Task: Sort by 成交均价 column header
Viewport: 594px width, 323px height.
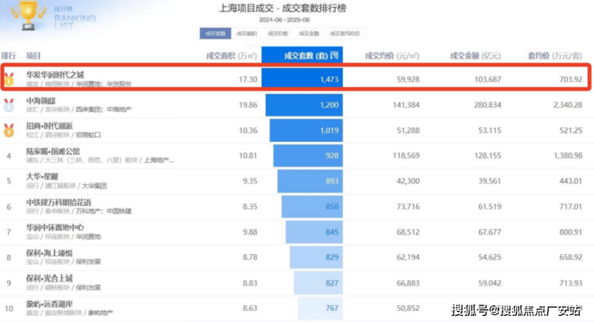Action: point(393,56)
